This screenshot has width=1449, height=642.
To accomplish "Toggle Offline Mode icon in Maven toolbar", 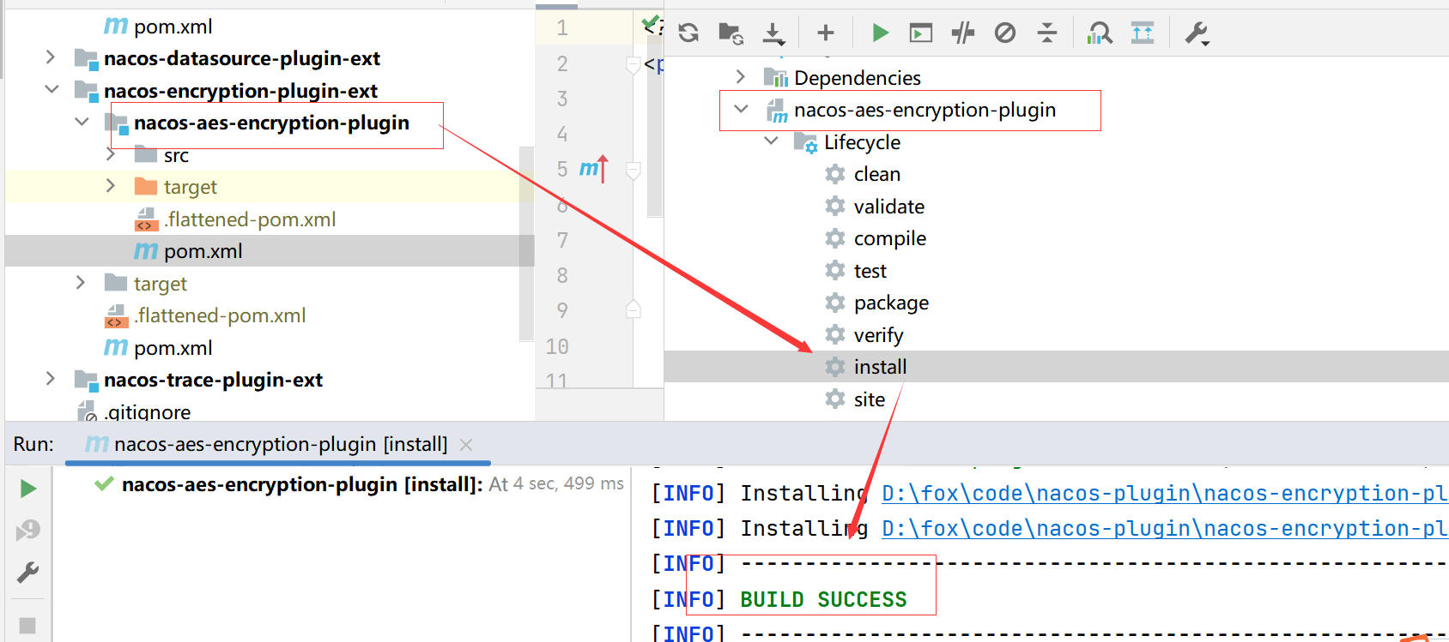I will point(963,33).
